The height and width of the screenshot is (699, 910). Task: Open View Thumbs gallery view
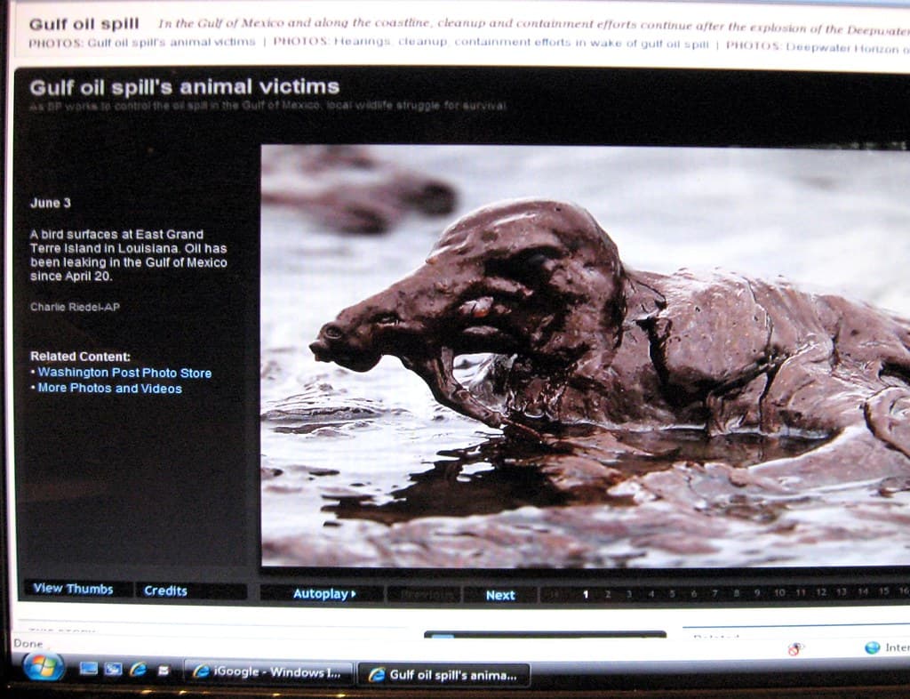(73, 589)
